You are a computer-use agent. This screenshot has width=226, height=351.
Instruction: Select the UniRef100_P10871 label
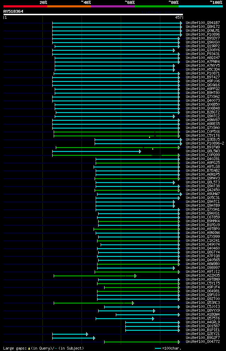203,74
